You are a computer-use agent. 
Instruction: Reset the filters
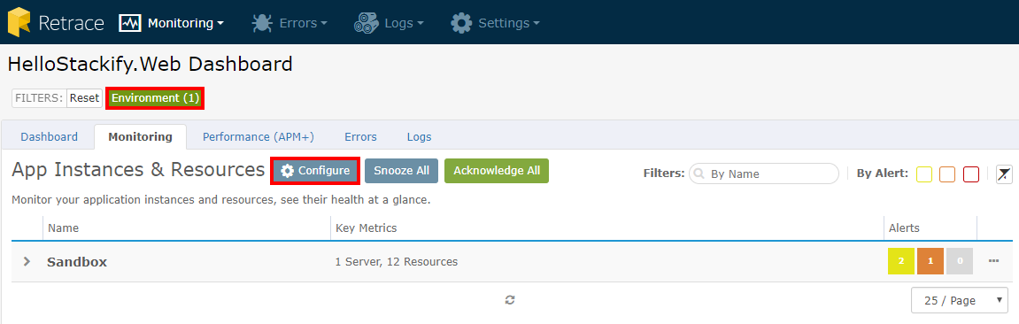(84, 98)
